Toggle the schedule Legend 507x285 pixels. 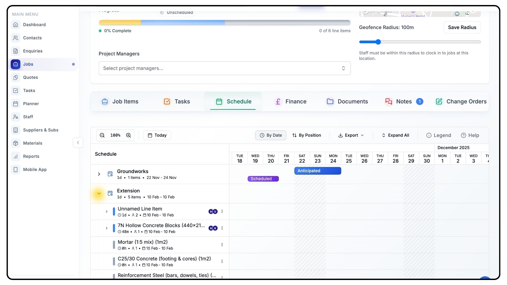439,135
